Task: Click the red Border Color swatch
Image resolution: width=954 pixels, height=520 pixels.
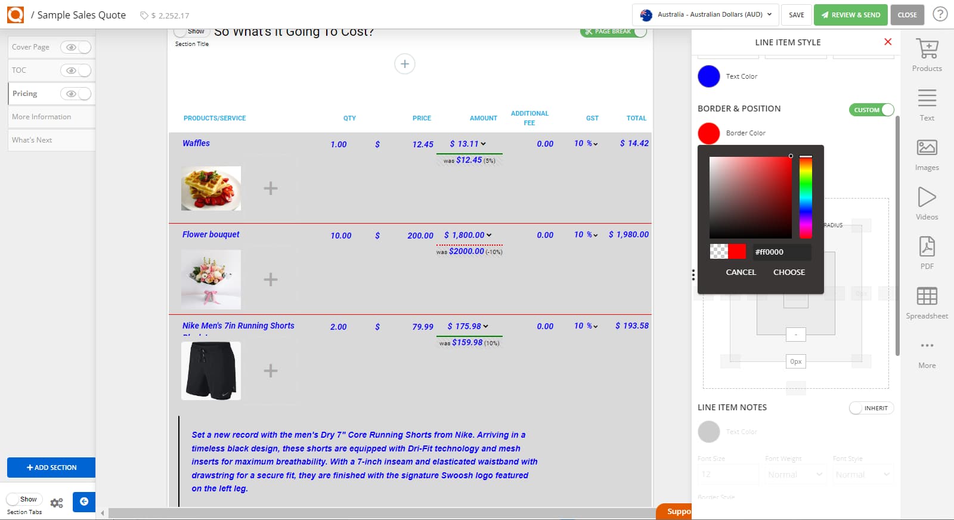Action: point(709,133)
